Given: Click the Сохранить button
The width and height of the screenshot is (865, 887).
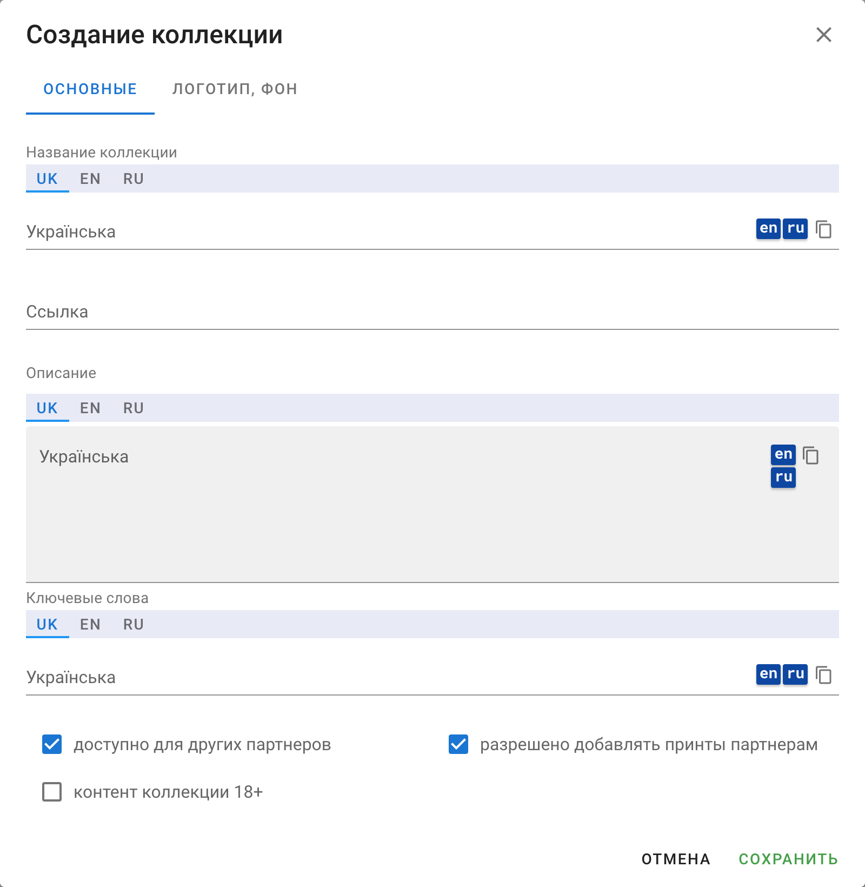Looking at the screenshot, I should click(x=788, y=859).
